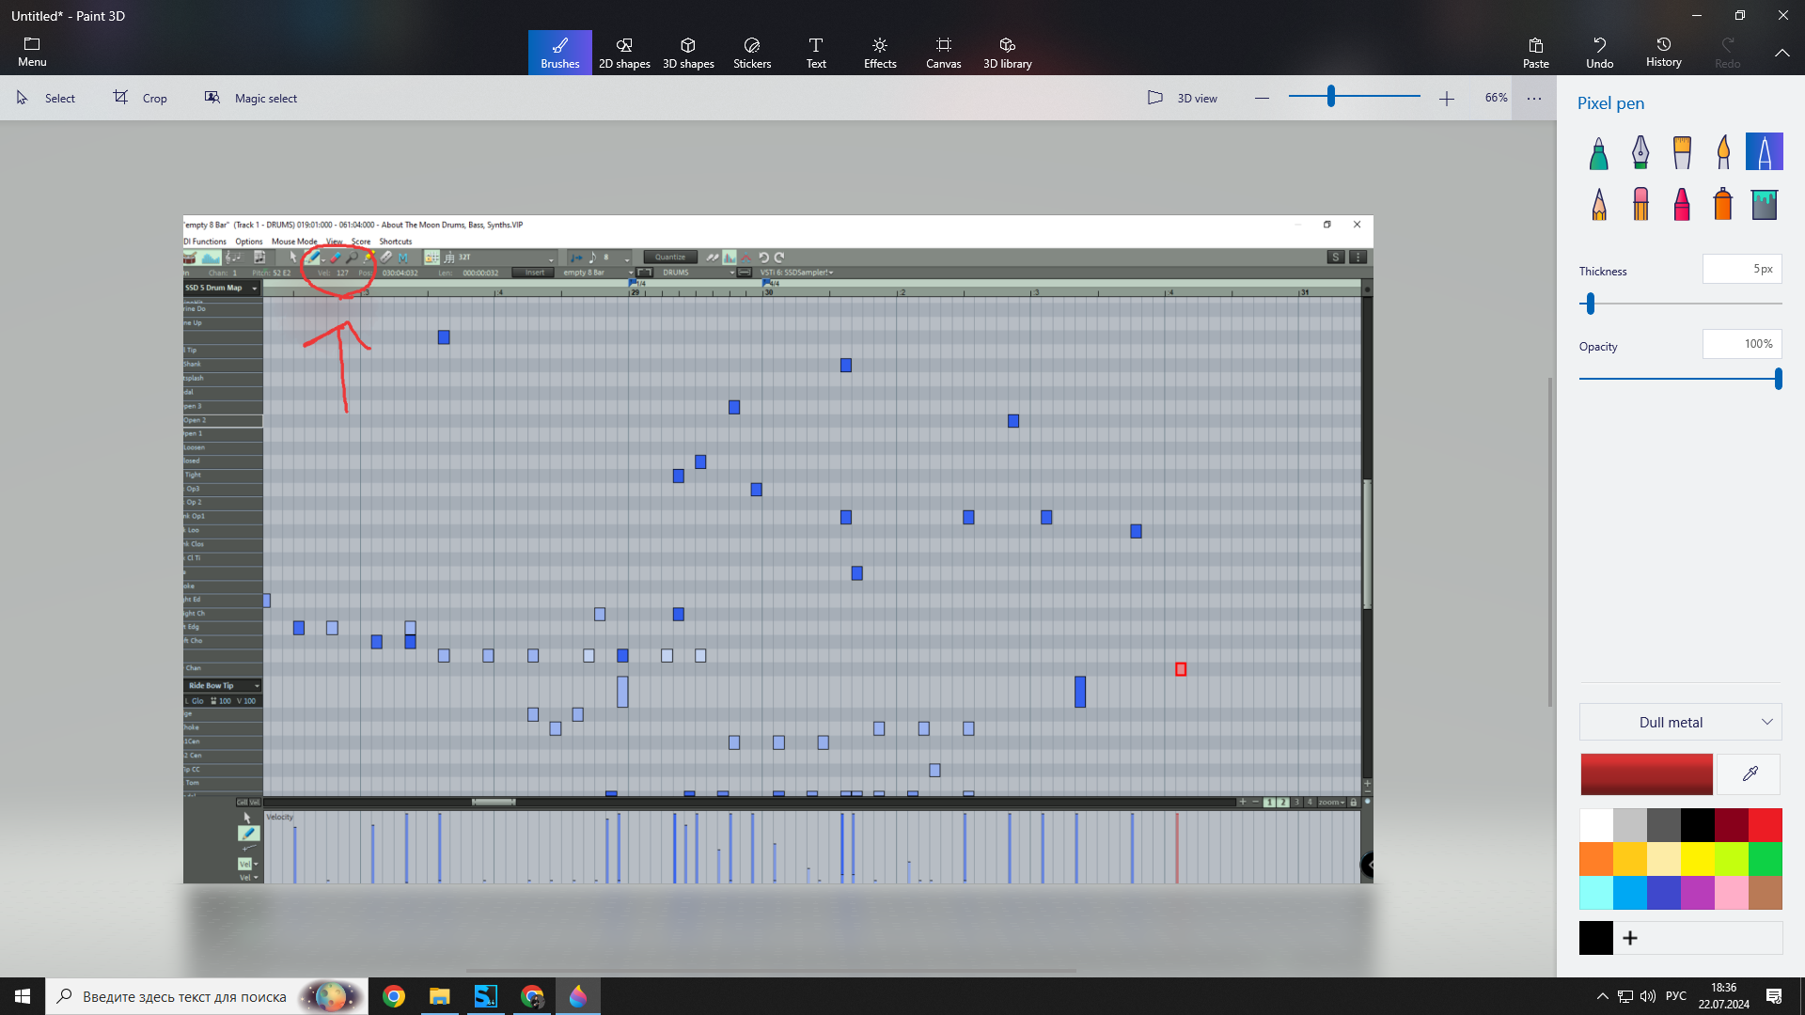
Task: Choose the rose pink color swatch
Action: (1732, 893)
